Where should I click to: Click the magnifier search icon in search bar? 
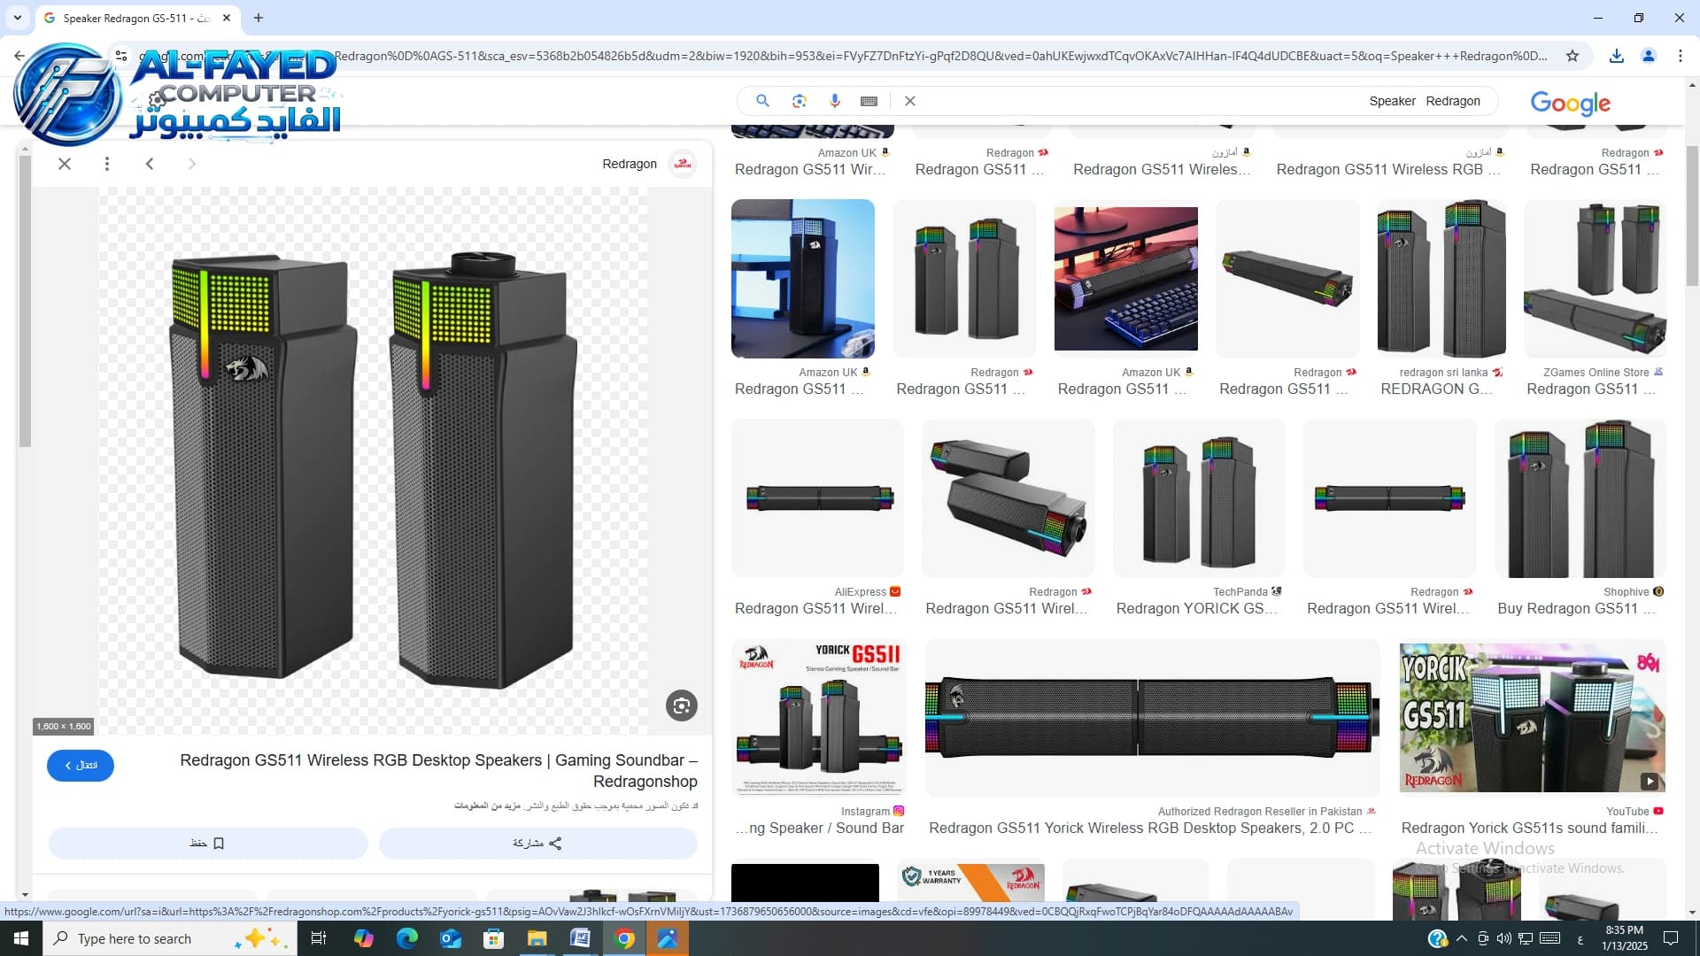(x=762, y=101)
